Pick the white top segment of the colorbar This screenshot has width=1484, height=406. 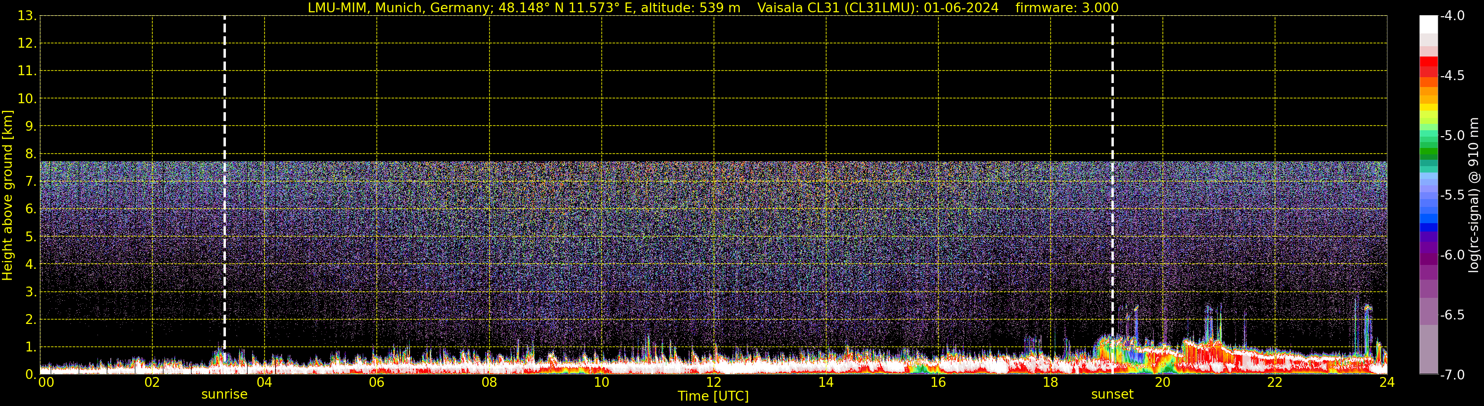pos(1428,24)
